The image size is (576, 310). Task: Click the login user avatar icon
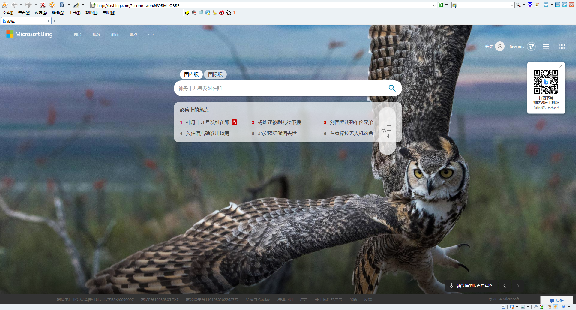(x=500, y=47)
